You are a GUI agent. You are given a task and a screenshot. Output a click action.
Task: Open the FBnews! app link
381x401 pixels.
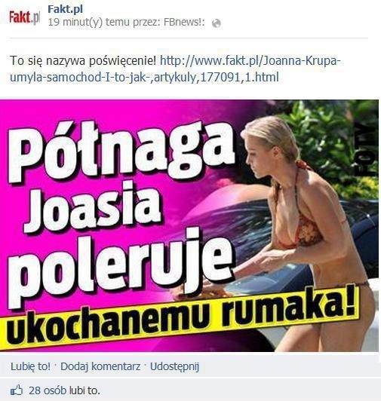(x=184, y=23)
